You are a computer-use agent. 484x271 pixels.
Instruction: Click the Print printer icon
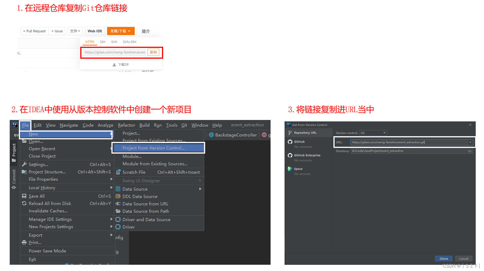24,243
